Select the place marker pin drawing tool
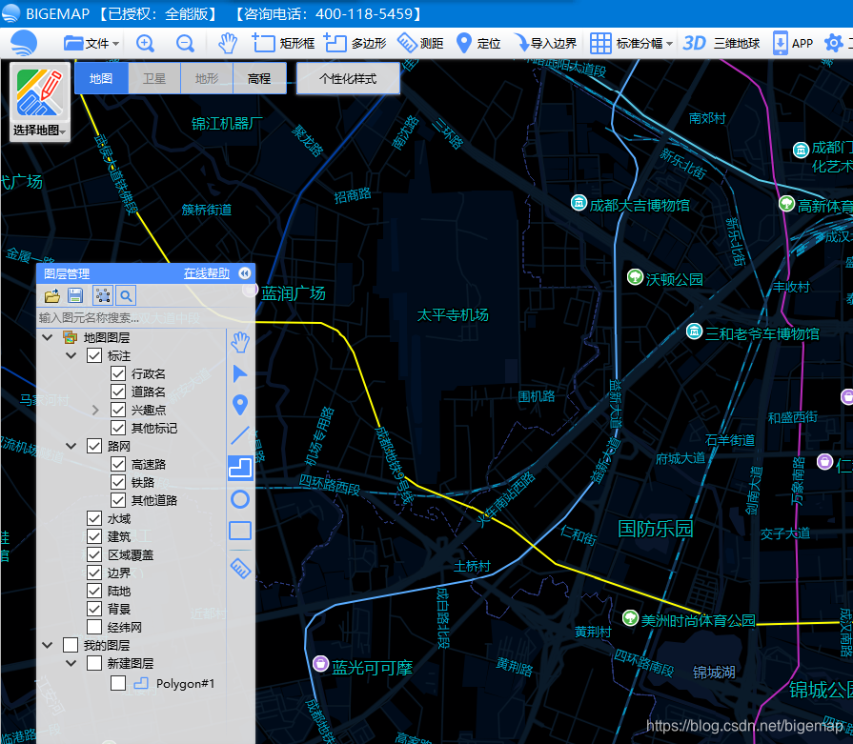The width and height of the screenshot is (853, 744). [240, 405]
